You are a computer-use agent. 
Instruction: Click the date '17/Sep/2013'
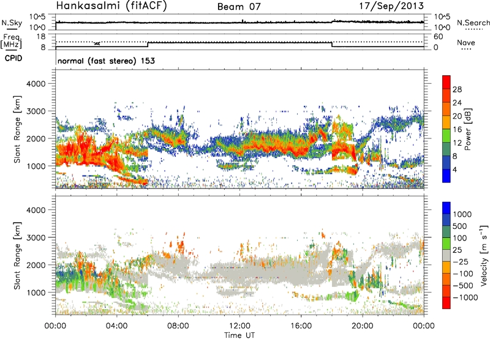click(x=391, y=6)
